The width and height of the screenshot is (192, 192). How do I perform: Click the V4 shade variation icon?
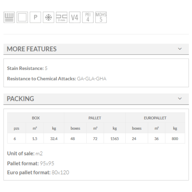point(75,18)
